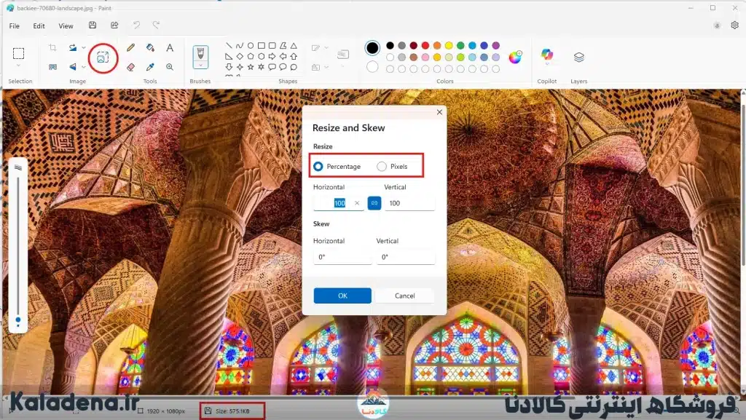Select the right arrow shape
Viewport: 746px width, 420px height.
pos(272,57)
